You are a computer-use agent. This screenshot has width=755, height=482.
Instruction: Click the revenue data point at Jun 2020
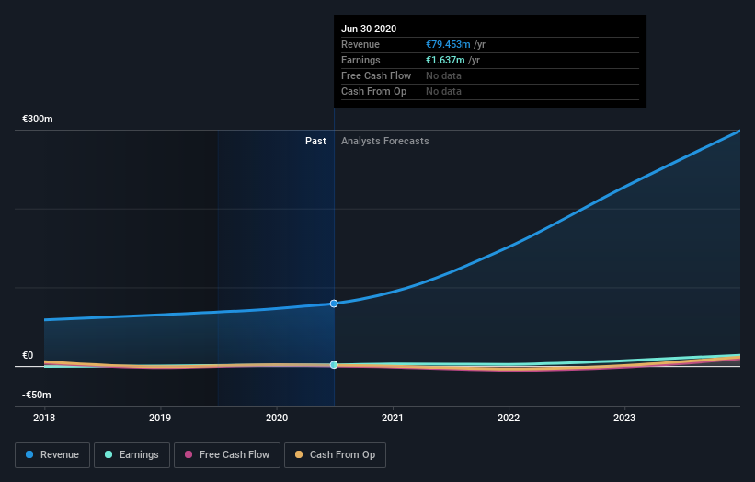click(334, 304)
